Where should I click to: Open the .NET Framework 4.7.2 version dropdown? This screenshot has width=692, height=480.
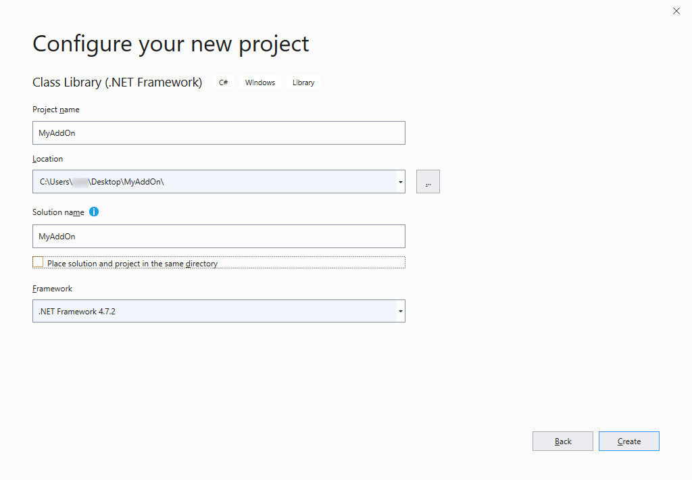(x=218, y=311)
